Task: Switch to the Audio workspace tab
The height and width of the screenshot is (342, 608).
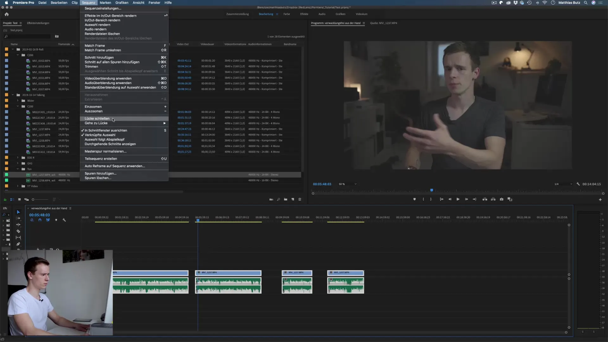Action: [322, 14]
